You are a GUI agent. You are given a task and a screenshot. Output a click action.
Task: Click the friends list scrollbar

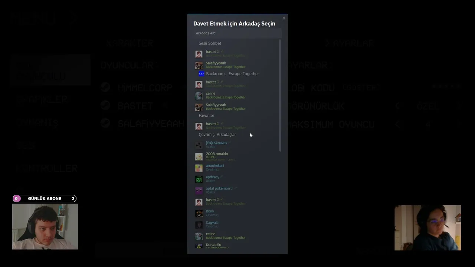click(x=280, y=96)
